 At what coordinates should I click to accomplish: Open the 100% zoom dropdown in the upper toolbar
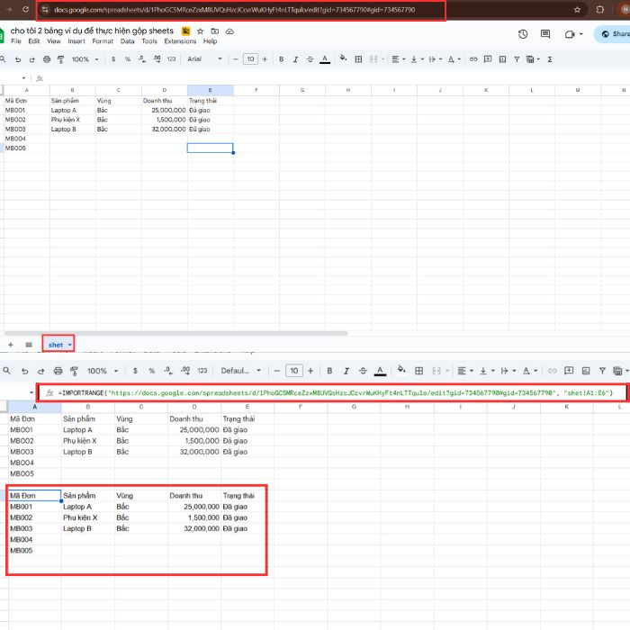85,59
